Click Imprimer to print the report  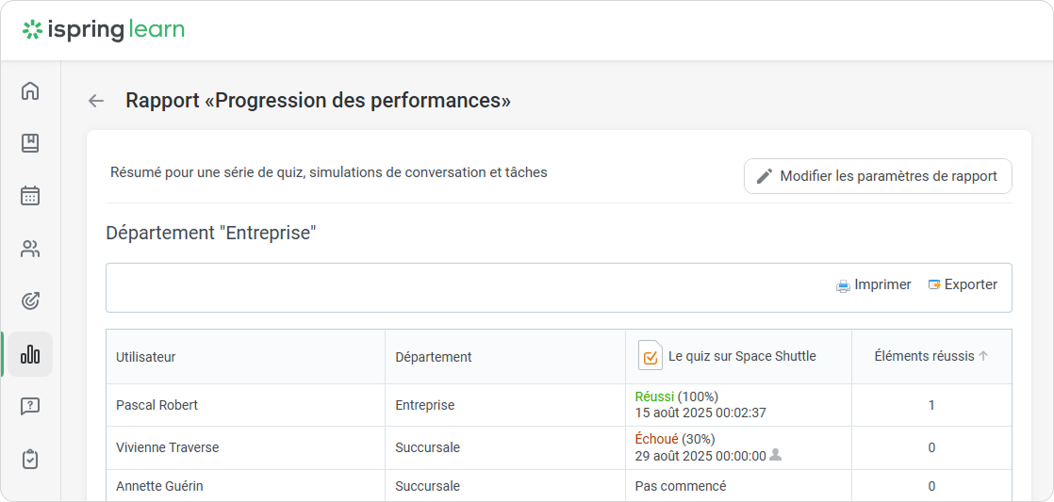[873, 284]
